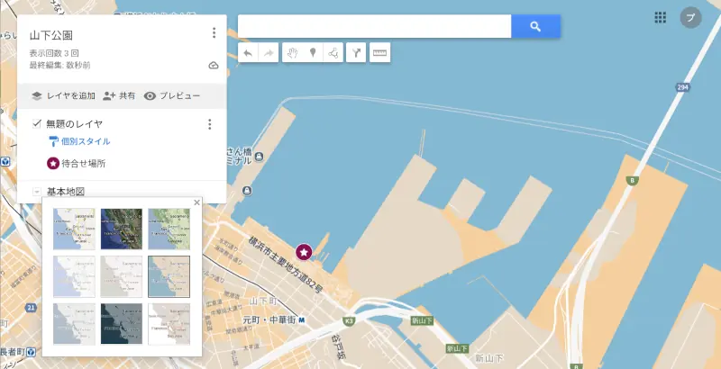The image size is (721, 369).
Task: Select the add directions tool
Action: (x=357, y=54)
